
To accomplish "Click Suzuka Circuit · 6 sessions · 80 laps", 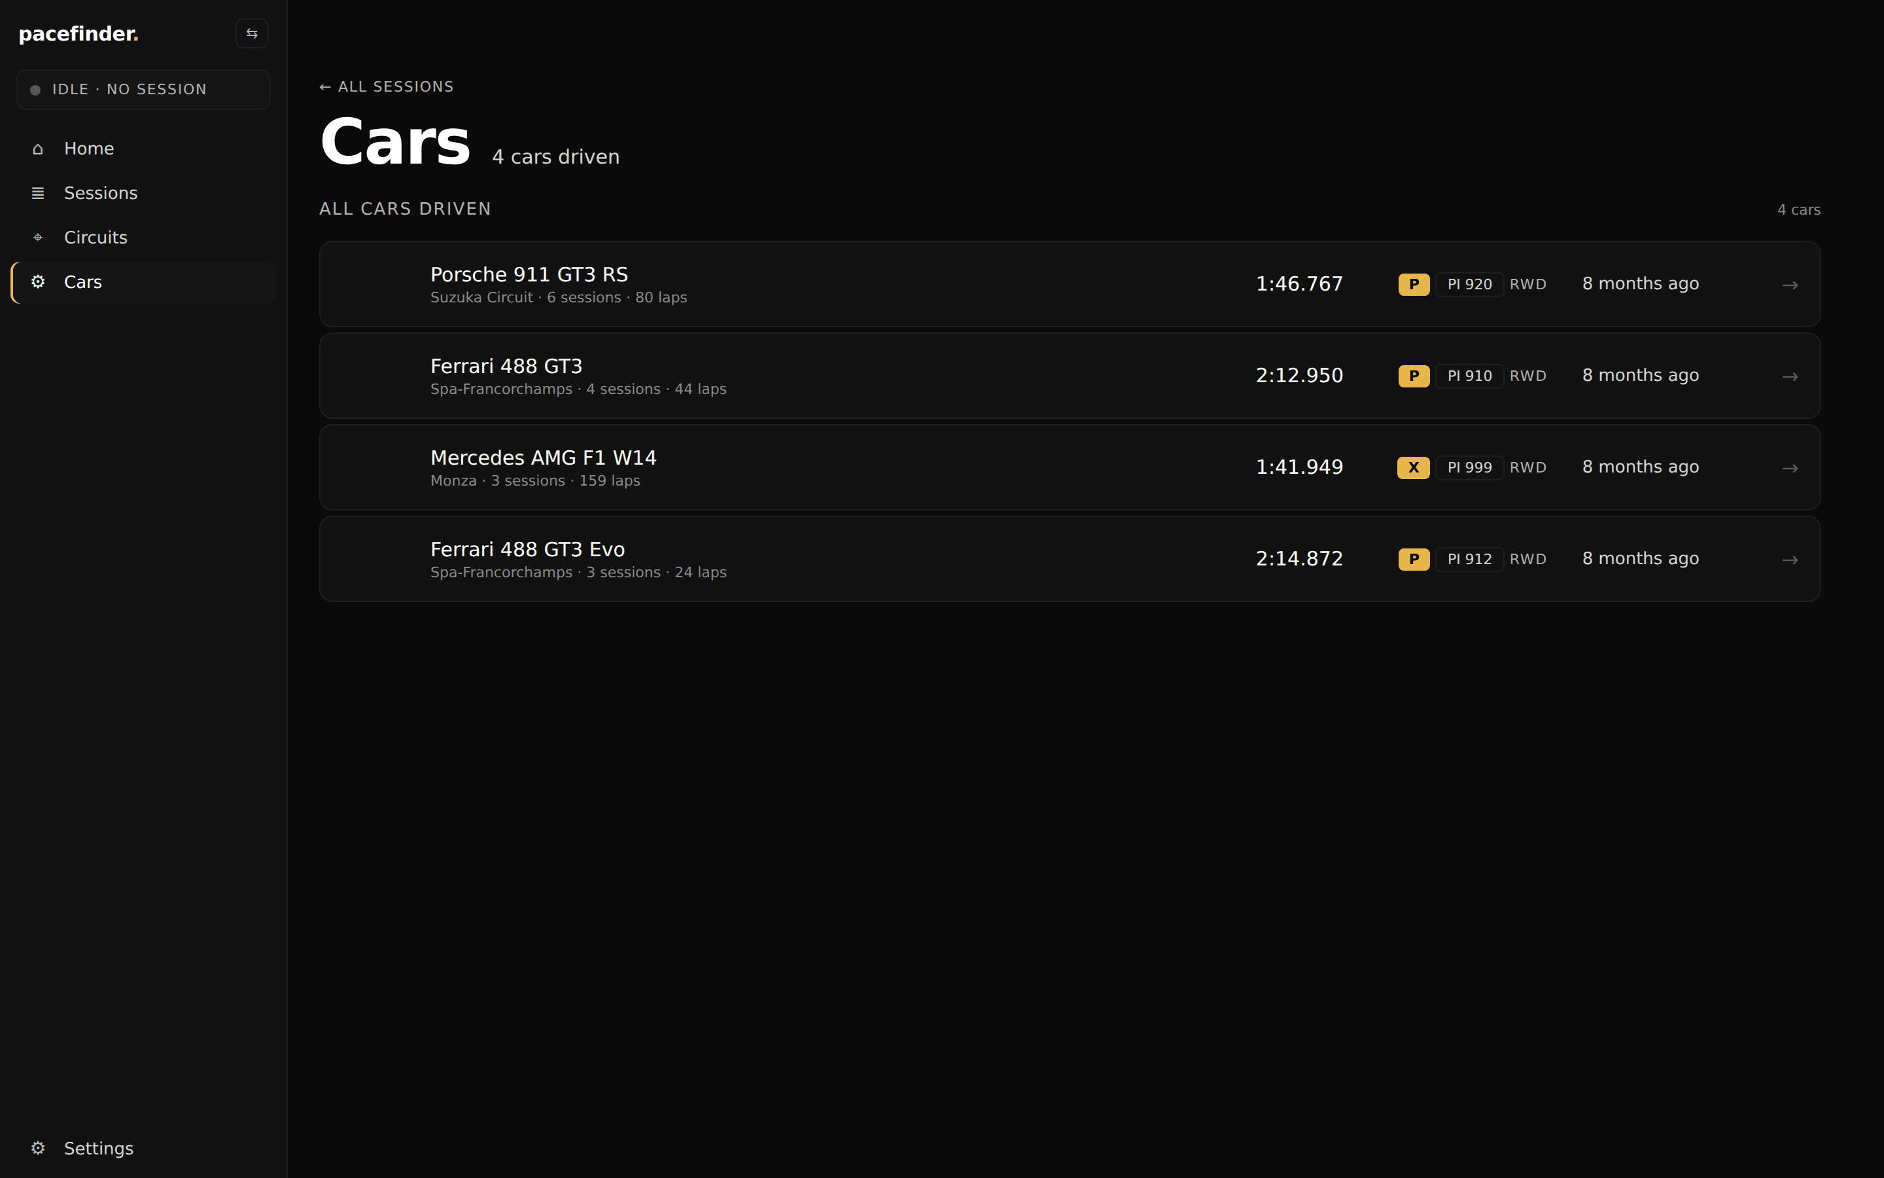I will coord(559,298).
